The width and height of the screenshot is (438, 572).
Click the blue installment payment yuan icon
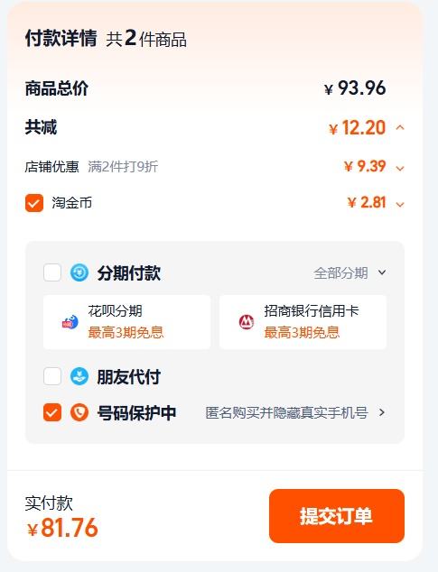[79, 272]
